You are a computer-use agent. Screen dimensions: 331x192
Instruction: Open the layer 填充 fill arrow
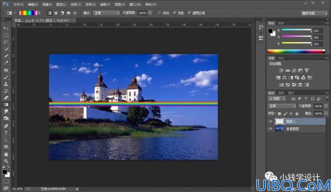[x=326, y=114]
